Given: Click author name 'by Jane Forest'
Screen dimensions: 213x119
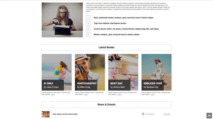Looking at the screenshot, I should (x=51, y=87).
